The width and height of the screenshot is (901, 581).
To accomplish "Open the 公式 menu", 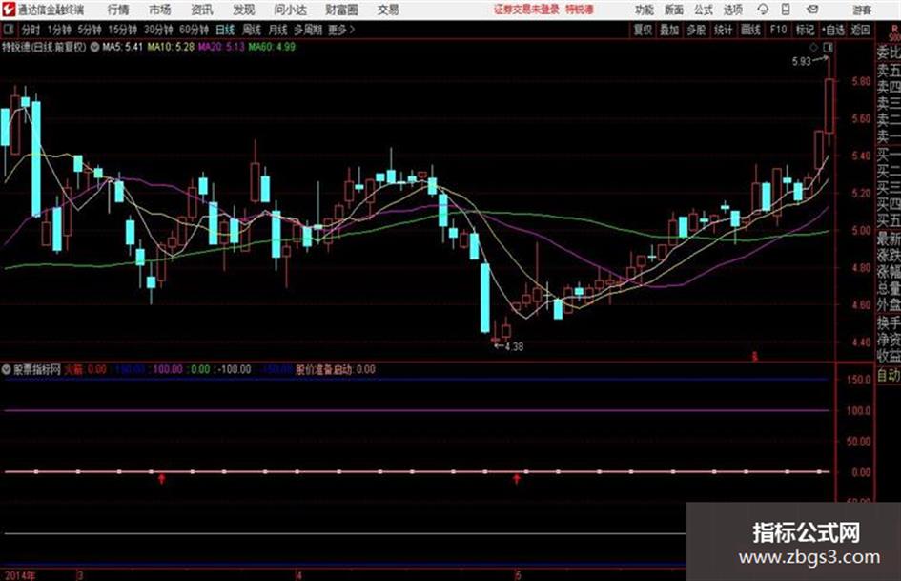I will point(704,10).
